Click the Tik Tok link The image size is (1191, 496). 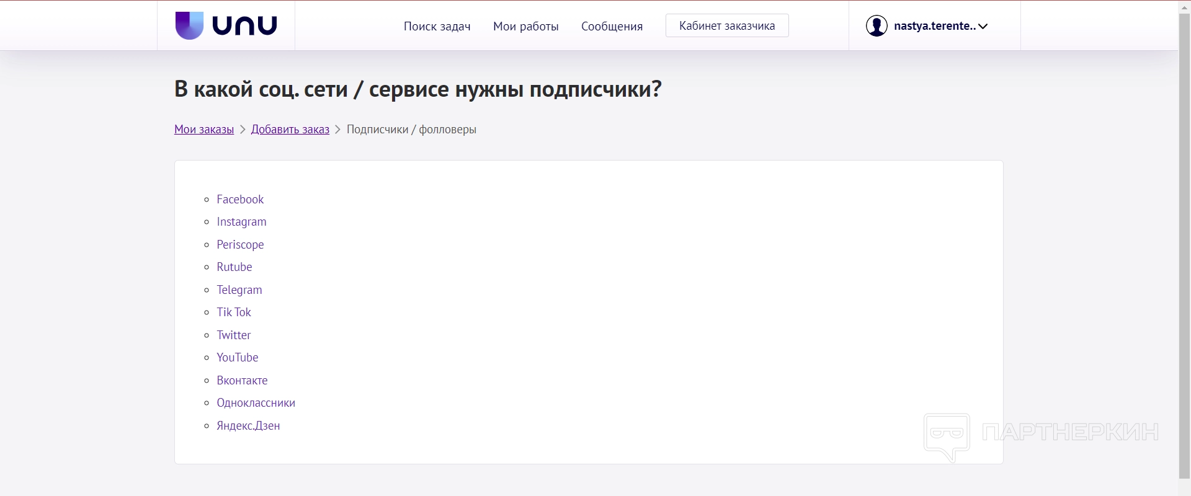point(234,312)
